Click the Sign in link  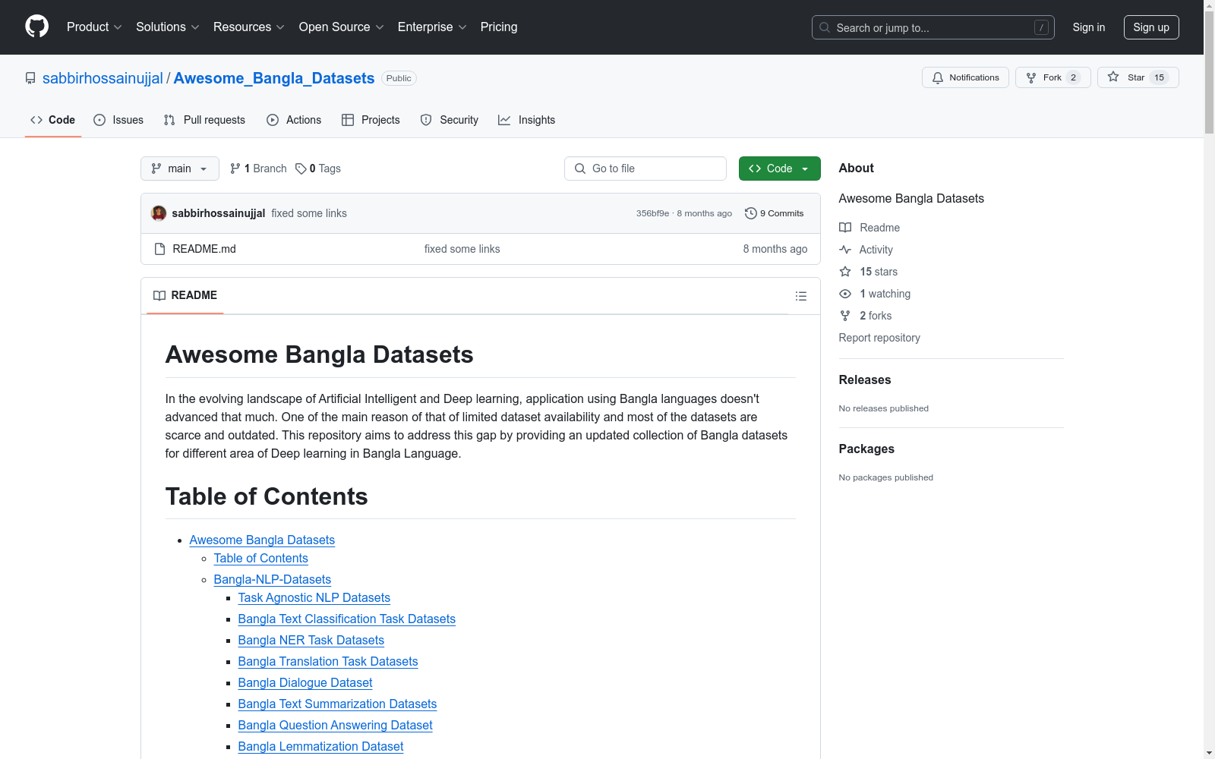(1089, 27)
